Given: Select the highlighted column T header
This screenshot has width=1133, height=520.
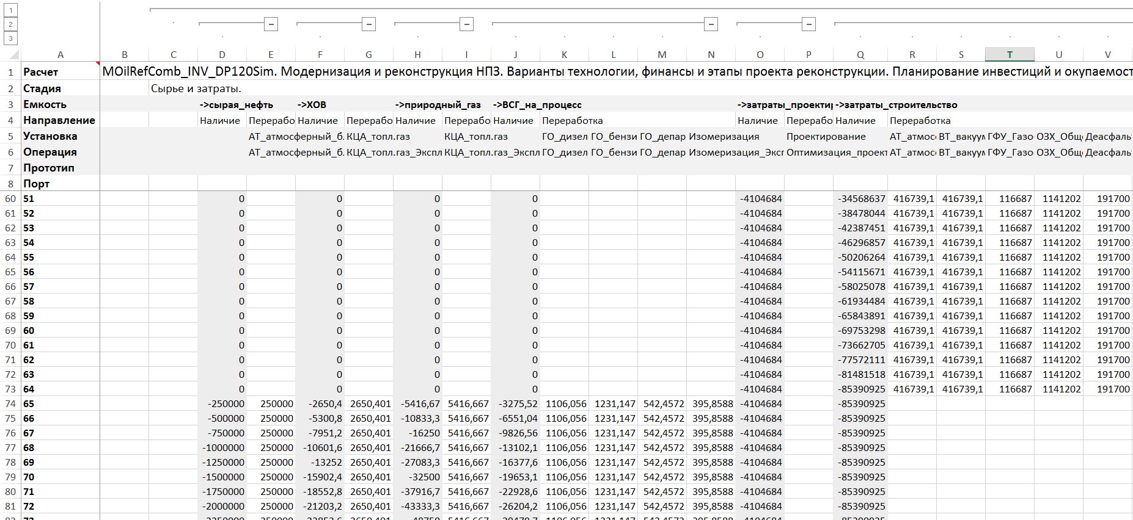Looking at the screenshot, I should pyautogui.click(x=1010, y=55).
